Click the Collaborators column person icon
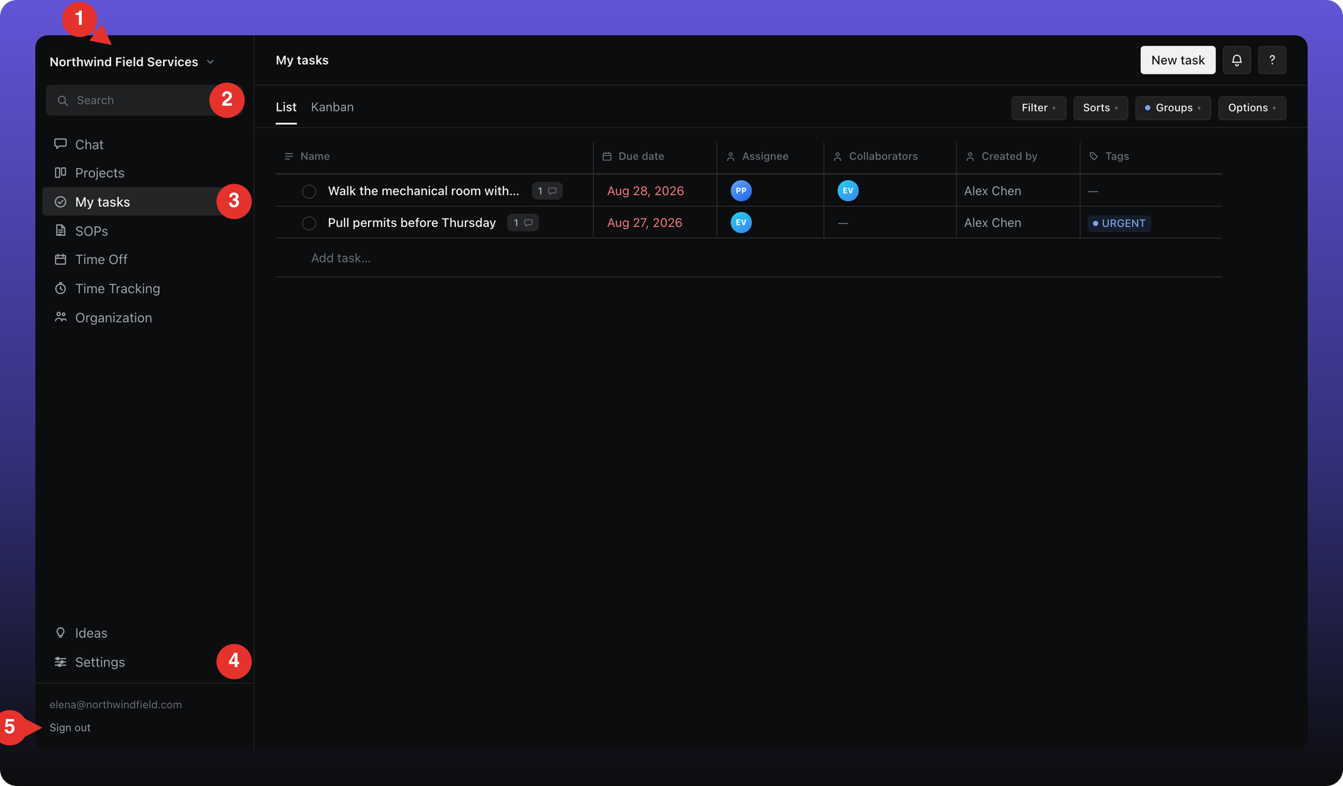Viewport: 1343px width, 786px height. coord(837,156)
